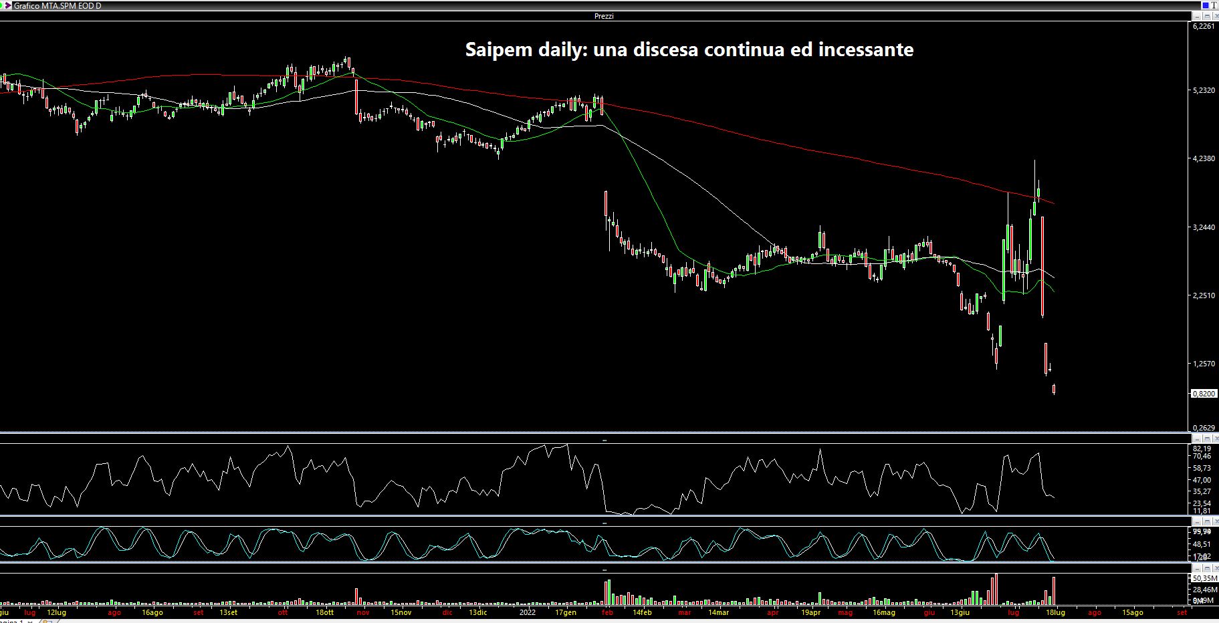Maximize the stochastic oscillator panel

[1207, 521]
